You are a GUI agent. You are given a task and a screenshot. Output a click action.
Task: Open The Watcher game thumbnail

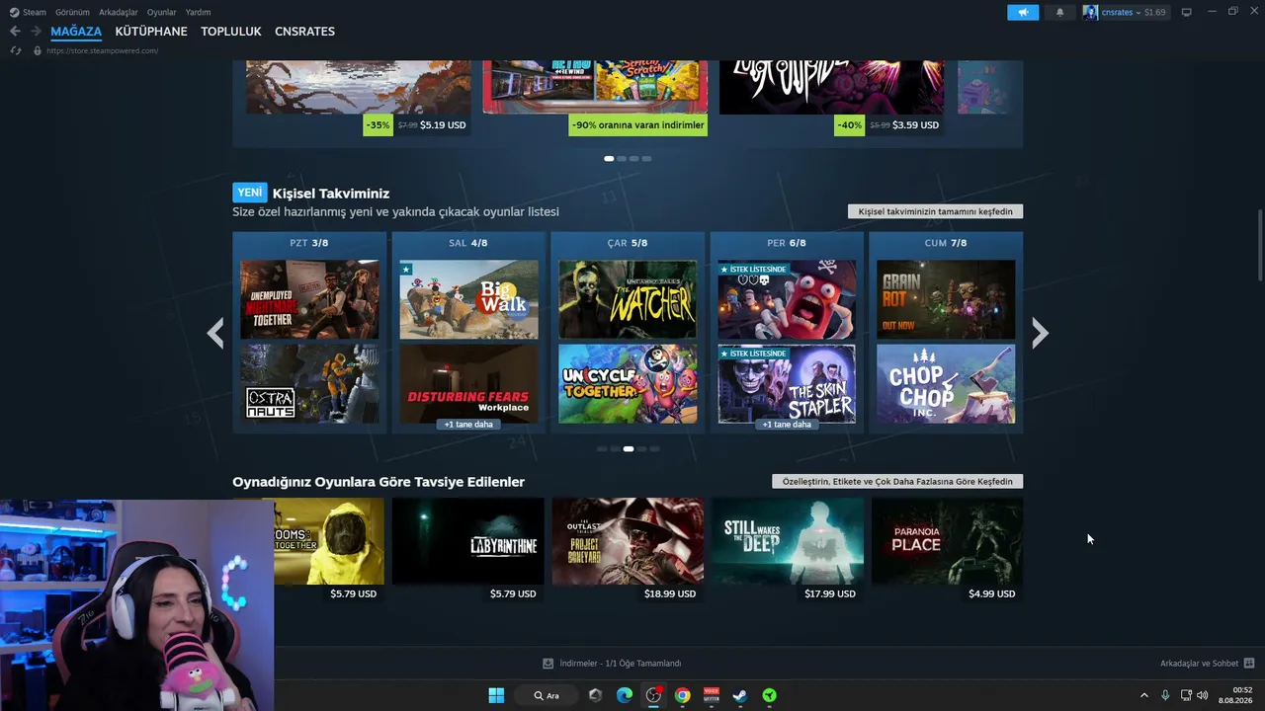628,299
